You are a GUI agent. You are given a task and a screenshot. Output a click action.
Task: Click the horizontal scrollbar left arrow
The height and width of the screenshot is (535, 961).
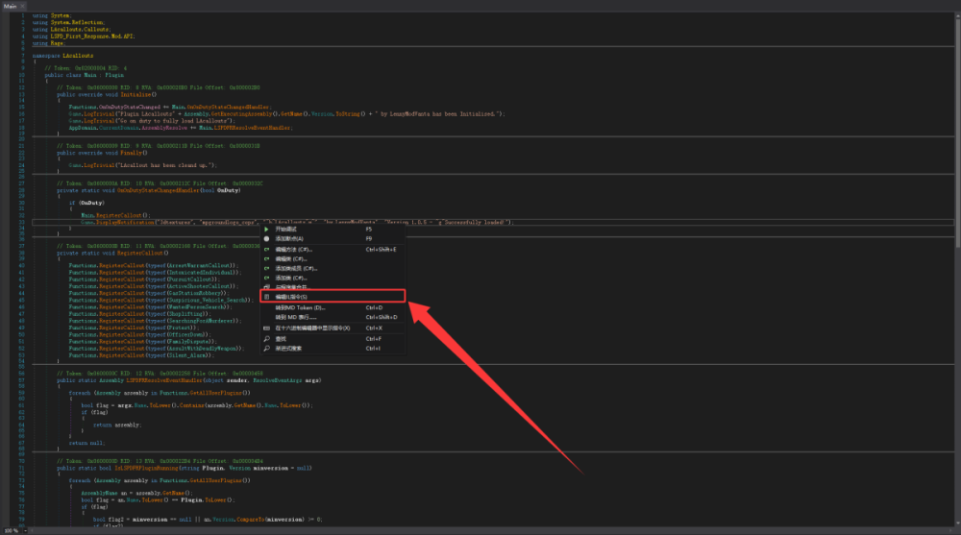(x=32, y=531)
